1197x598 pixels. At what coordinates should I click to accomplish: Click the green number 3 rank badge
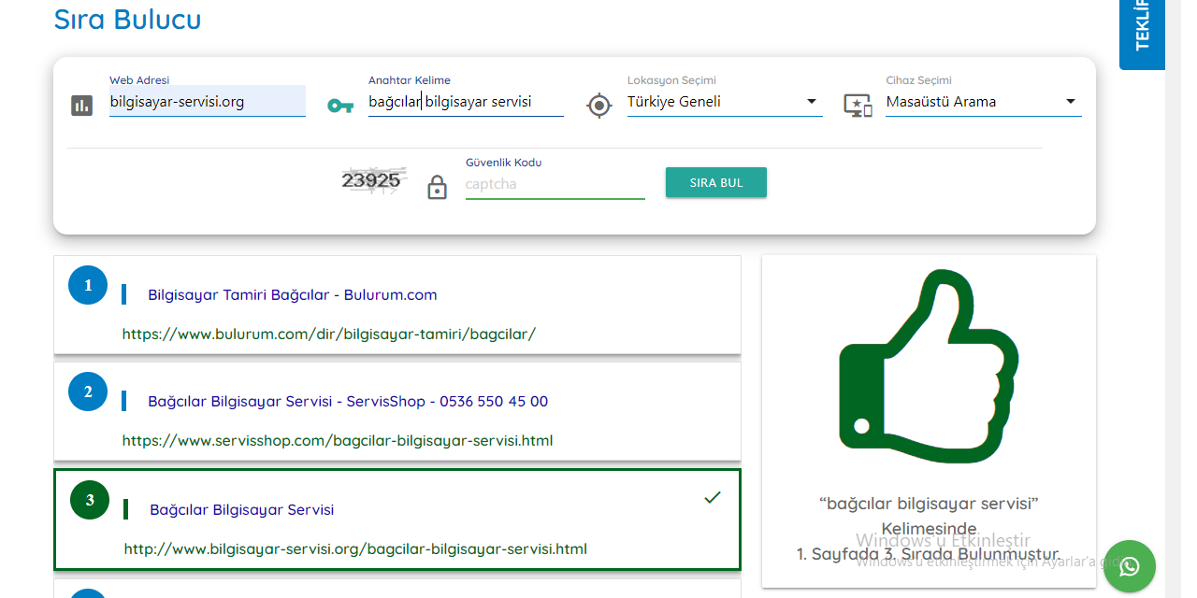coord(91,500)
